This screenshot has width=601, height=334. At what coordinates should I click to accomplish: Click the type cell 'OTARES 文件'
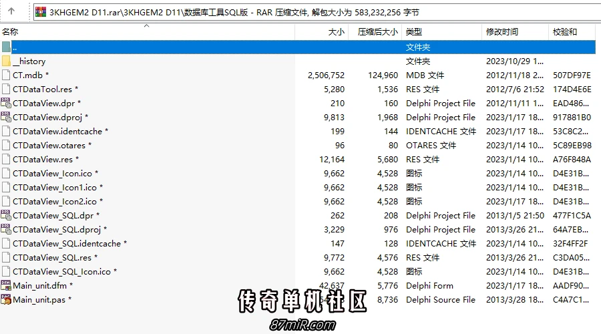[x=431, y=146]
